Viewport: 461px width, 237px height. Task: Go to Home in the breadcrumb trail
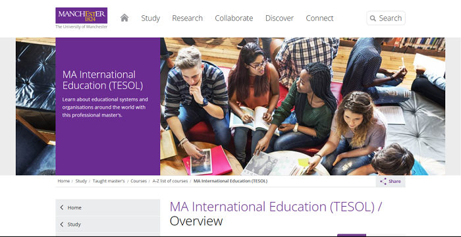(x=63, y=181)
